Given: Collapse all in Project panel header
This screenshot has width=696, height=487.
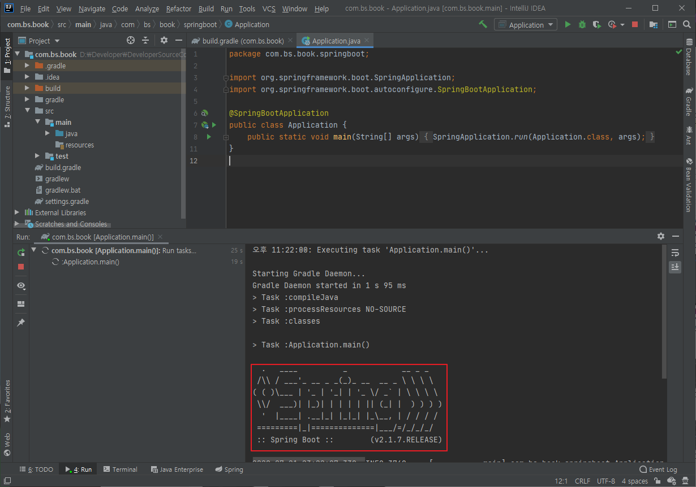Looking at the screenshot, I should [x=145, y=40].
